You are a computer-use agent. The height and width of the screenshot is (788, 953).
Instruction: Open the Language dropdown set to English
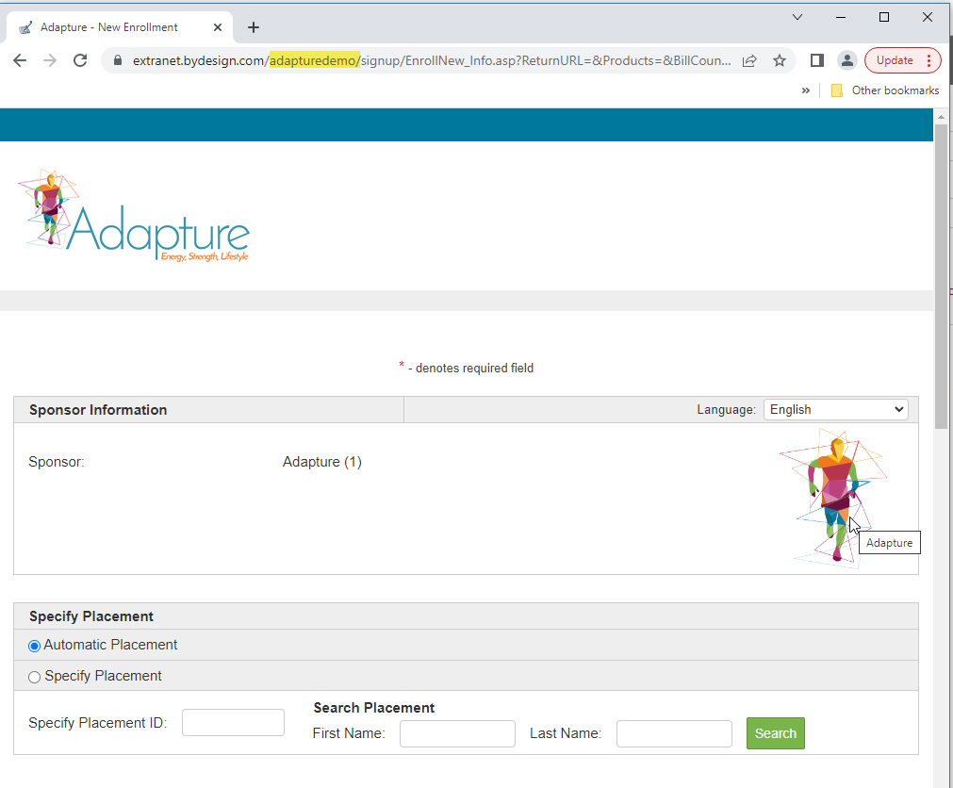pyautogui.click(x=836, y=409)
